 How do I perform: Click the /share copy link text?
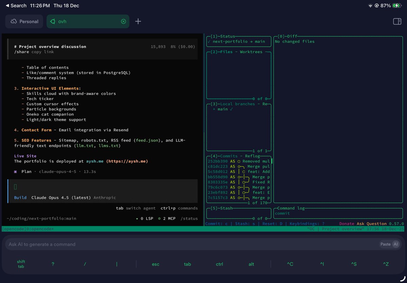click(34, 52)
